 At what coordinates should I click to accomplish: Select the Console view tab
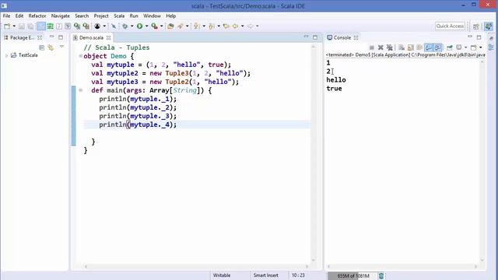342,37
